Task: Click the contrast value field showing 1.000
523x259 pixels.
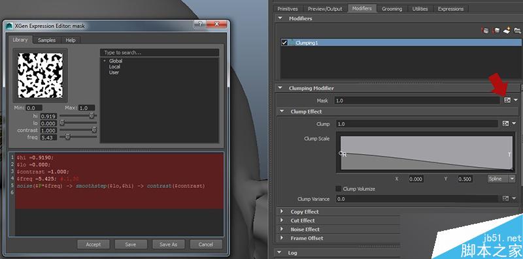Action: click(x=48, y=130)
